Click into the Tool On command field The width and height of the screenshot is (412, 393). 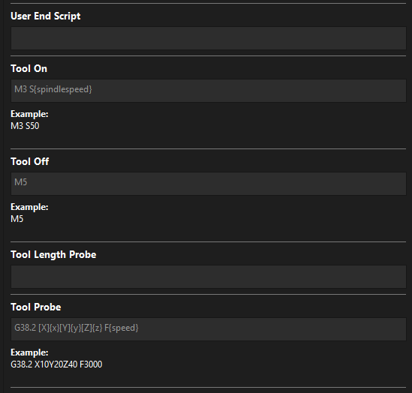(x=209, y=91)
